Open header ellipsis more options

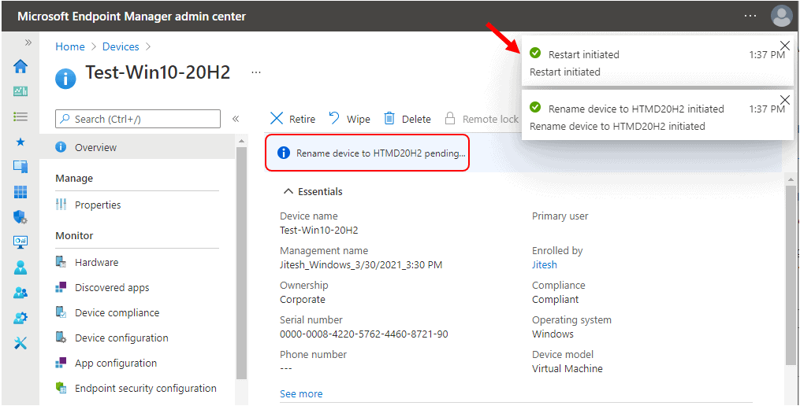(750, 16)
